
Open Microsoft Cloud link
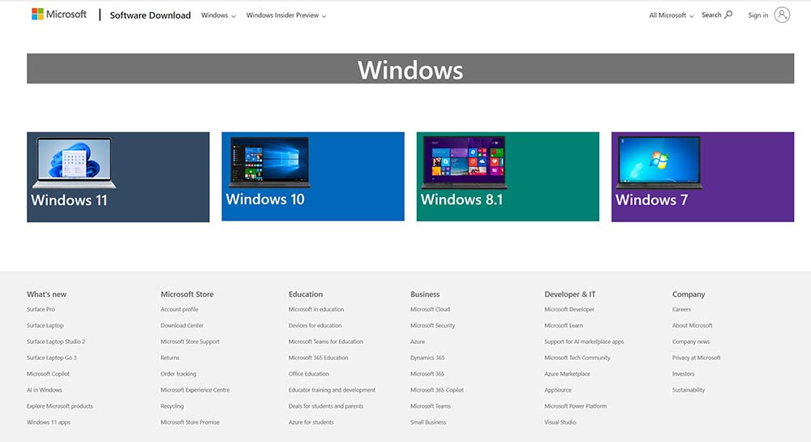pyautogui.click(x=430, y=309)
